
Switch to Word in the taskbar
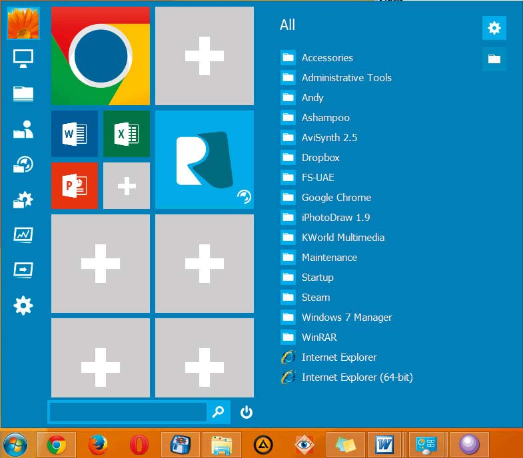[385, 444]
